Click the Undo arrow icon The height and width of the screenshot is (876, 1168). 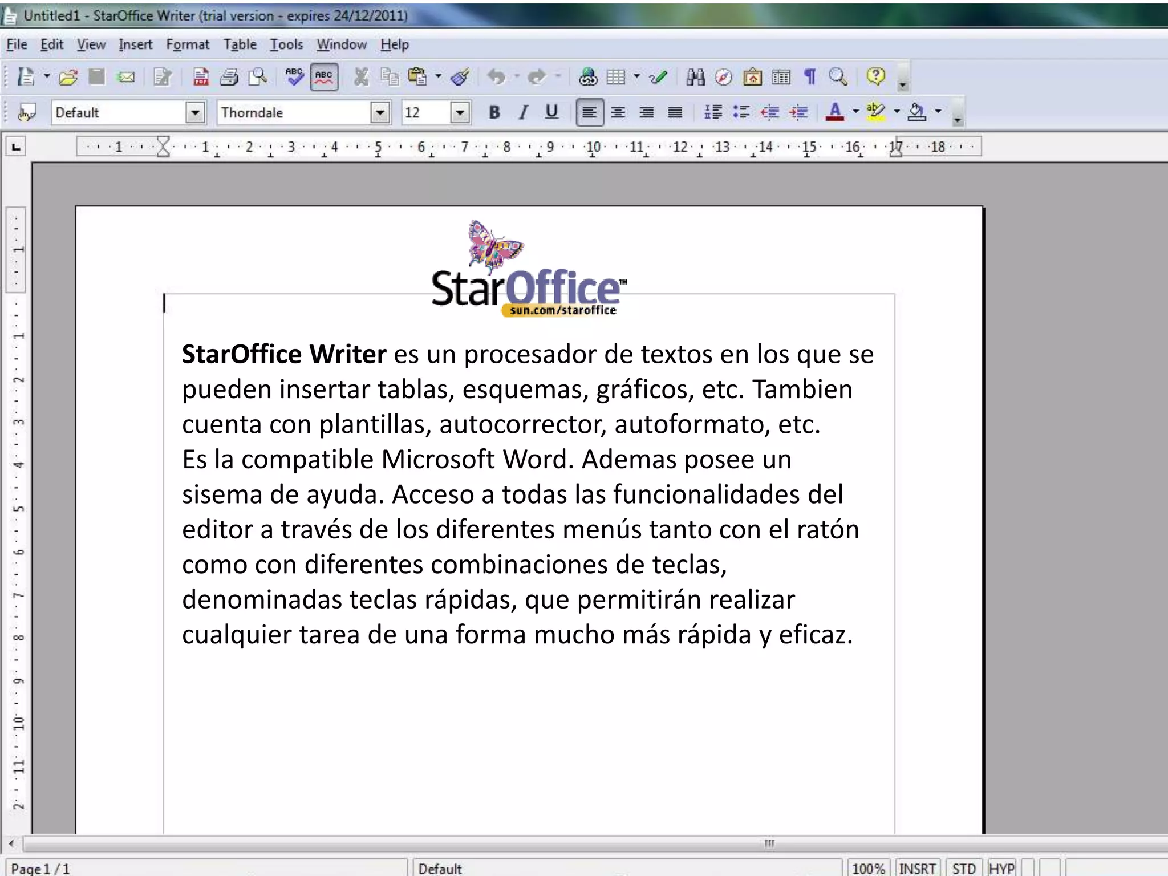click(x=497, y=76)
